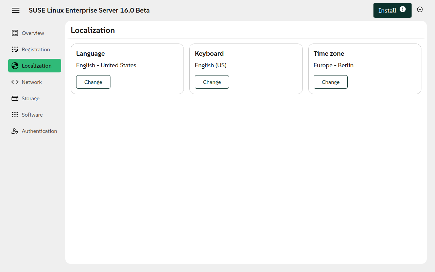Open the hamburger menu at top left
The width and height of the screenshot is (435, 272).
click(16, 10)
